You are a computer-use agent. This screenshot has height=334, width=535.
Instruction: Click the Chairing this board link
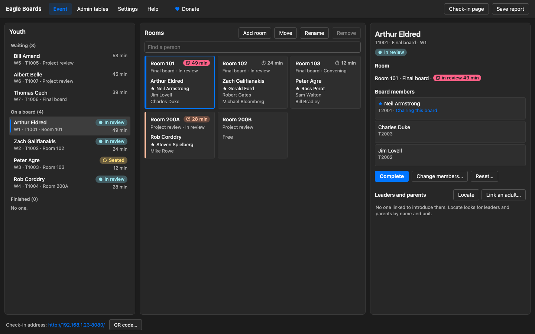(x=416, y=111)
